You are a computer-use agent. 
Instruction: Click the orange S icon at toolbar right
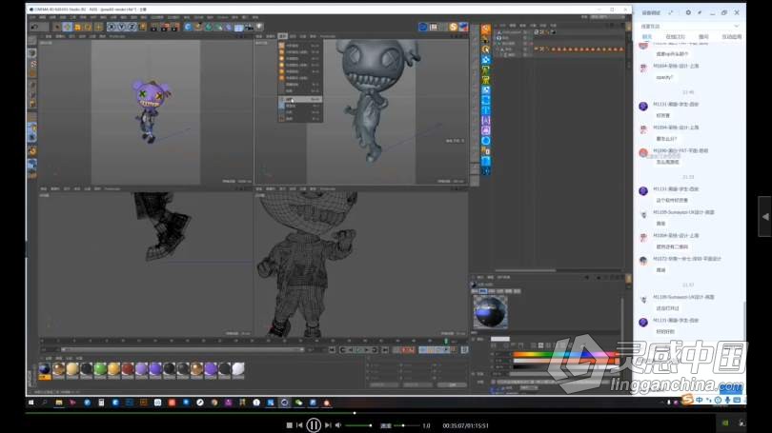454,27
